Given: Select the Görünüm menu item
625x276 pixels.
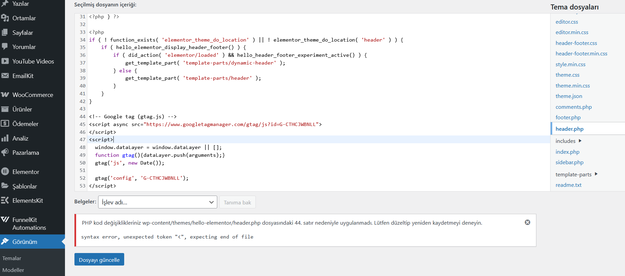Looking at the screenshot, I should point(32,242).
